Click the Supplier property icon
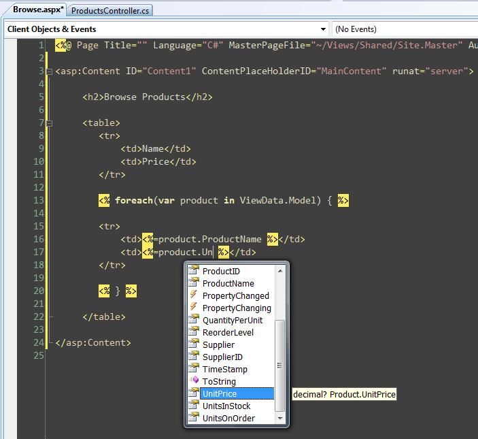The width and height of the screenshot is (478, 439). click(194, 344)
